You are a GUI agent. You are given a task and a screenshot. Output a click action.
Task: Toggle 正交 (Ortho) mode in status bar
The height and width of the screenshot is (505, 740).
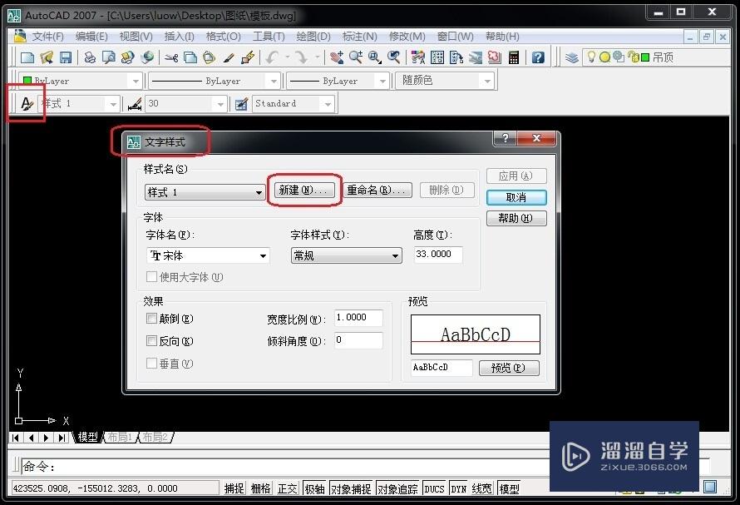(287, 488)
